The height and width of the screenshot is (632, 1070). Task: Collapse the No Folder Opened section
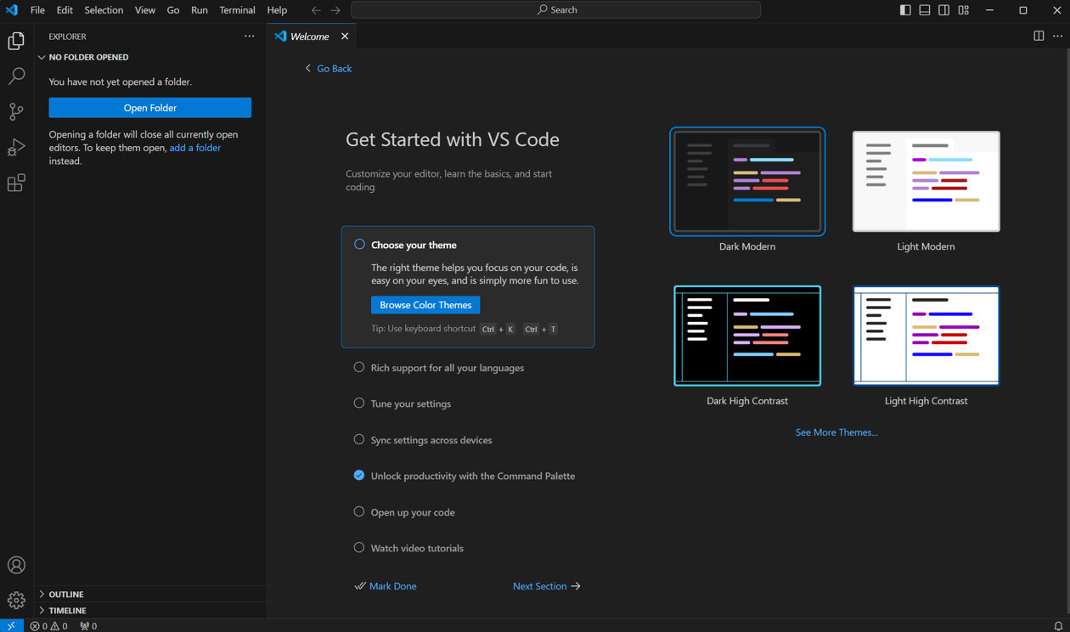(88, 57)
